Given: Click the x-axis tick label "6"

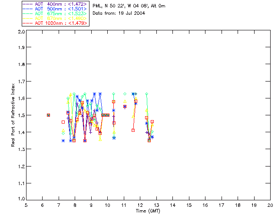Looking at the screenshot, I should tap(43, 205).
